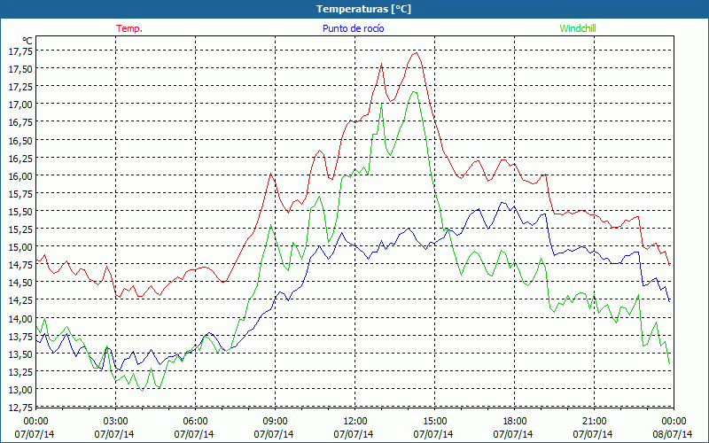Screen dimensions: 709x443
Task: Click the green windchill low near 04:00
Action: [x=143, y=391]
